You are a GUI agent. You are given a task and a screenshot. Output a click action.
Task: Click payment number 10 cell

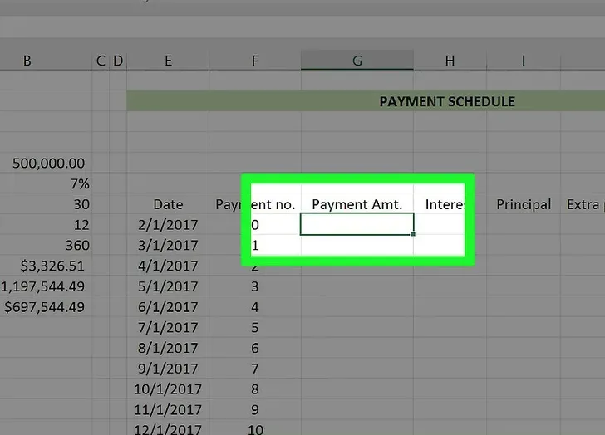pos(255,428)
